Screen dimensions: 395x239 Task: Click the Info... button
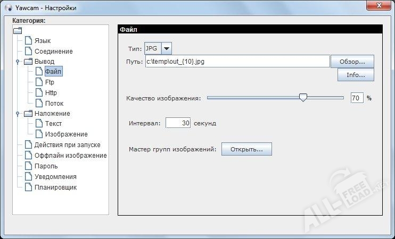356,75
